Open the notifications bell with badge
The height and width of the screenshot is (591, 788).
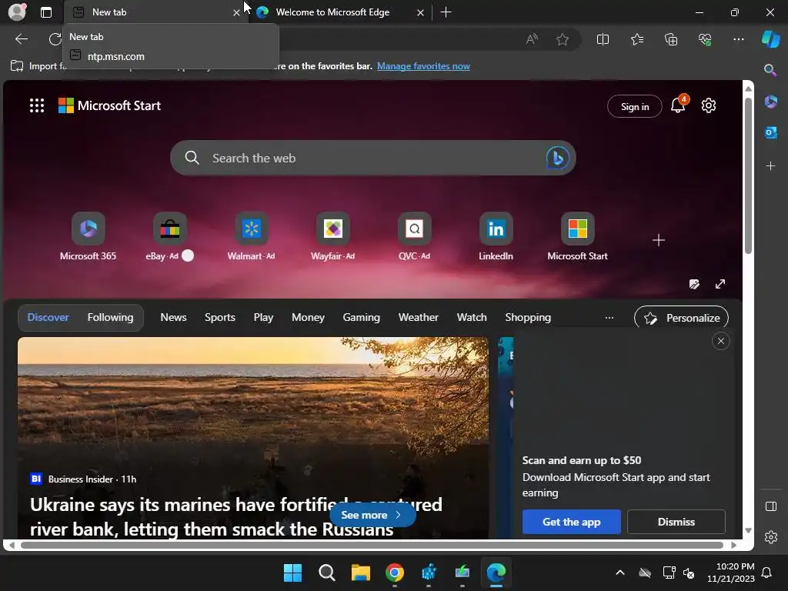coord(679,105)
